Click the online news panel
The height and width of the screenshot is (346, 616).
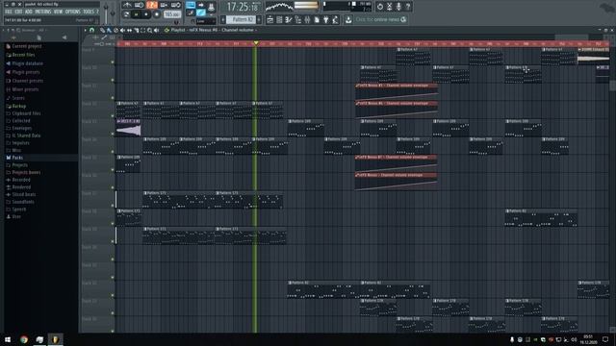(x=381, y=19)
